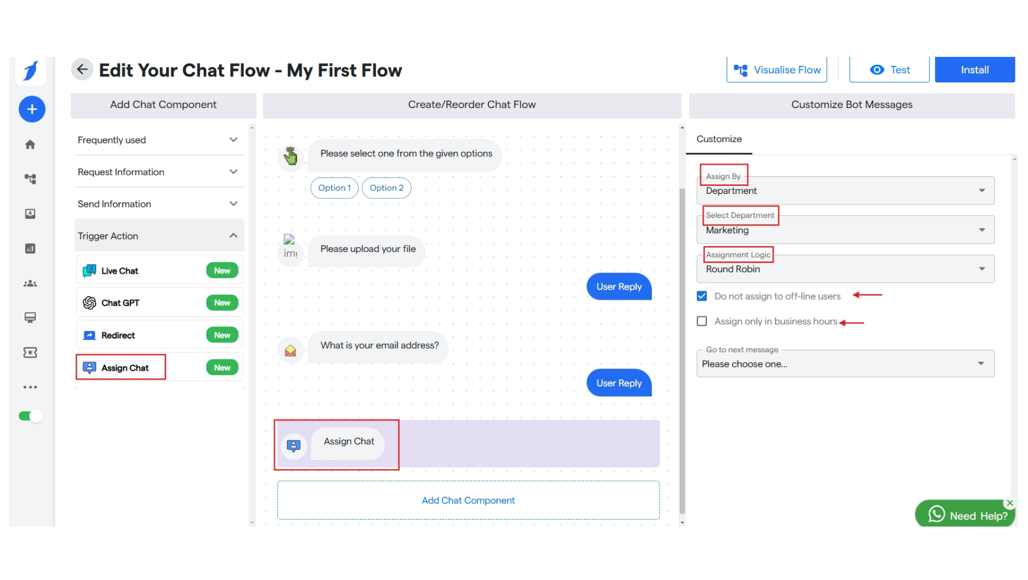Open the Visualise Flow view

click(776, 69)
